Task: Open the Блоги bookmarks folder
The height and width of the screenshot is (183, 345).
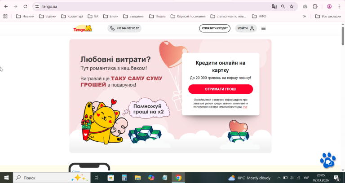Action: tap(111, 16)
